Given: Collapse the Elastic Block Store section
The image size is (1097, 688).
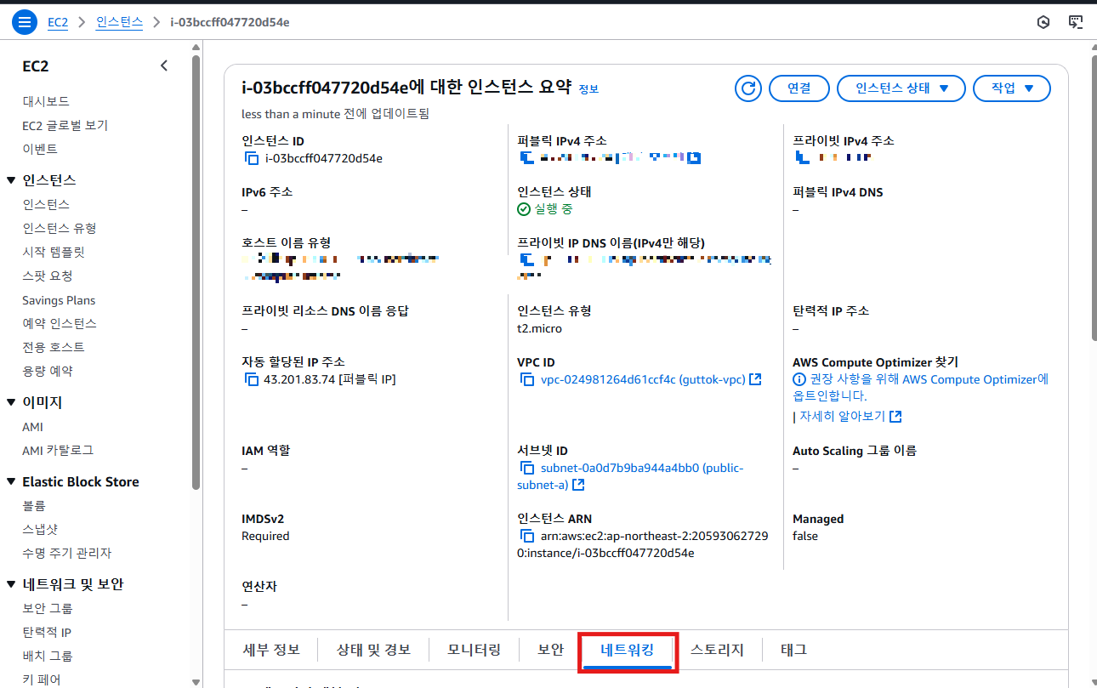Looking at the screenshot, I should (x=11, y=481).
